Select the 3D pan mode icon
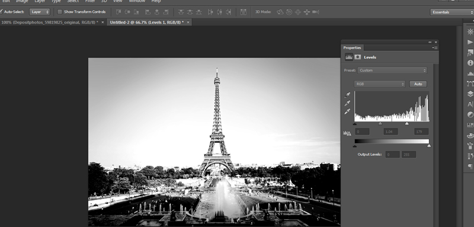 [x=298, y=12]
